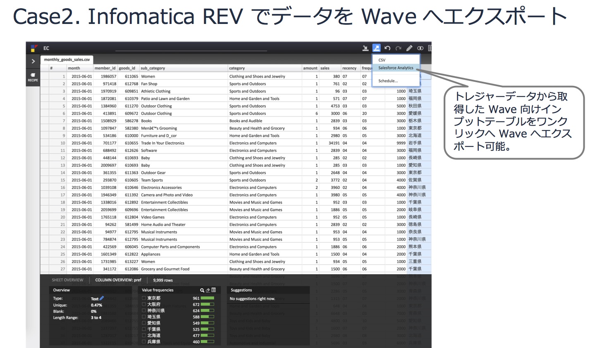
Task: Check the 大阪府 value checkbox
Action: [144, 304]
